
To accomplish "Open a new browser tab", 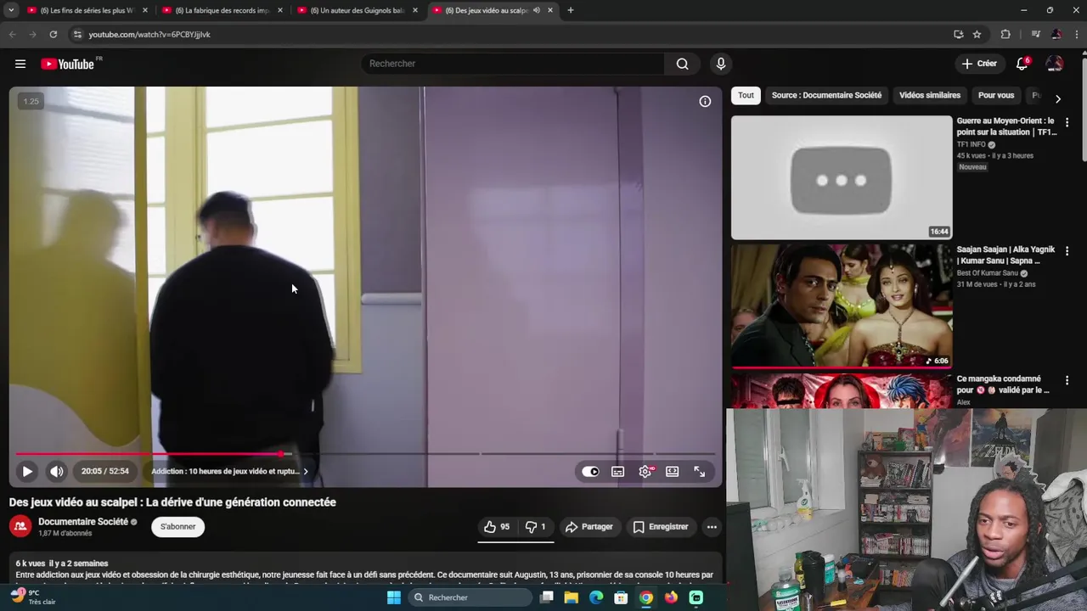I will (571, 10).
